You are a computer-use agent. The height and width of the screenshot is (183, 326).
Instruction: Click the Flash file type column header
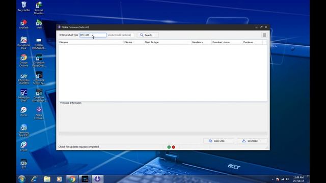[168, 42]
